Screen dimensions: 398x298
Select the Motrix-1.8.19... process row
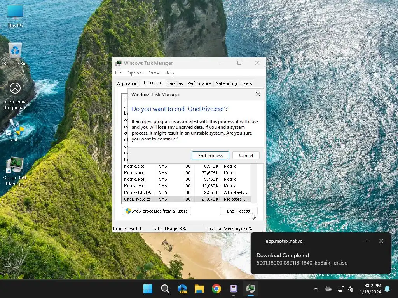tap(186, 192)
